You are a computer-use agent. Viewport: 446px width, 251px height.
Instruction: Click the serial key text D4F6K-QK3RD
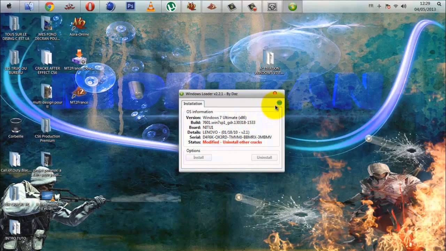point(237,137)
